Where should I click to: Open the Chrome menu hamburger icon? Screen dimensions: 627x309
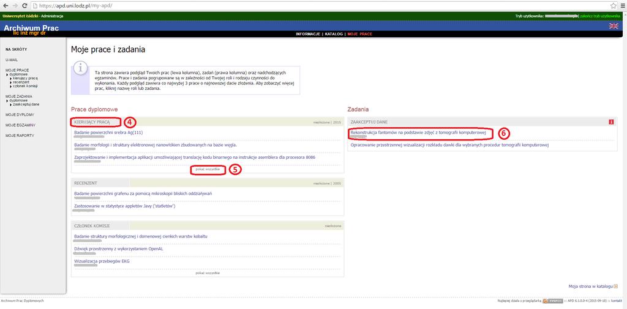click(x=623, y=6)
